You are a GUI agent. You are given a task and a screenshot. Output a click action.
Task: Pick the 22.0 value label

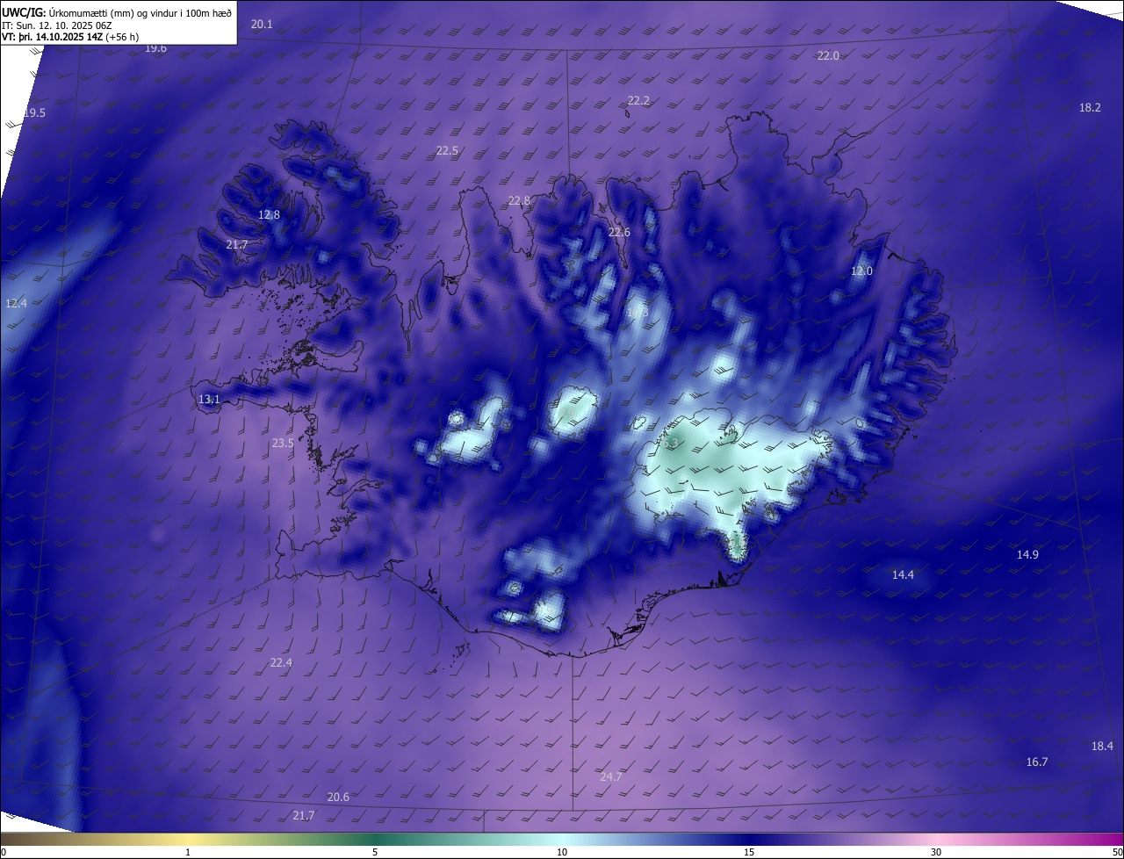pyautogui.click(x=828, y=55)
